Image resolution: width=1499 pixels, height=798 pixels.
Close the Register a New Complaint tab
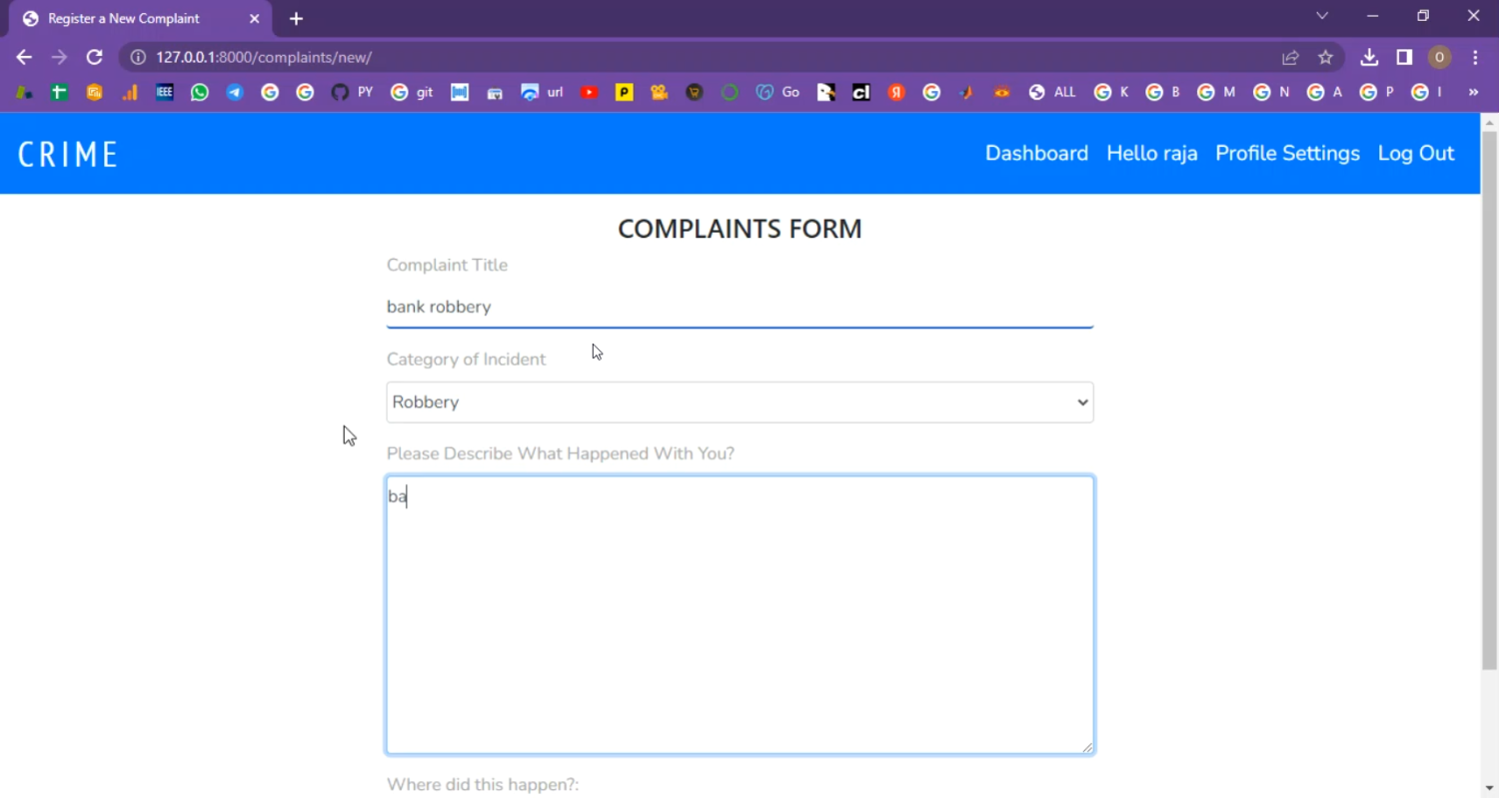coord(254,18)
